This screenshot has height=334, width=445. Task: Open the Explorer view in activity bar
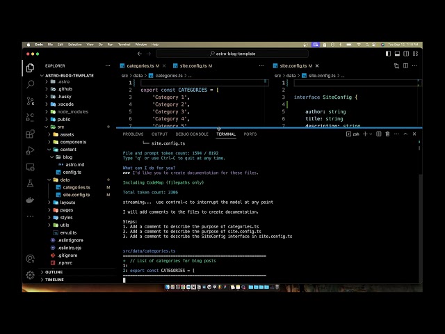[x=30, y=67]
